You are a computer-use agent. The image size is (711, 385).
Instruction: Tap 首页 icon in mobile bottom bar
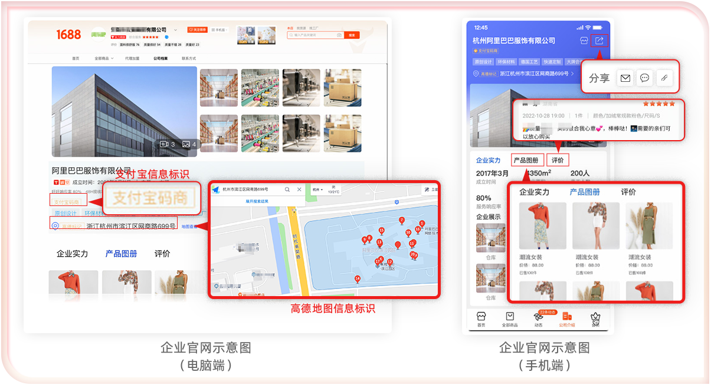click(x=481, y=317)
